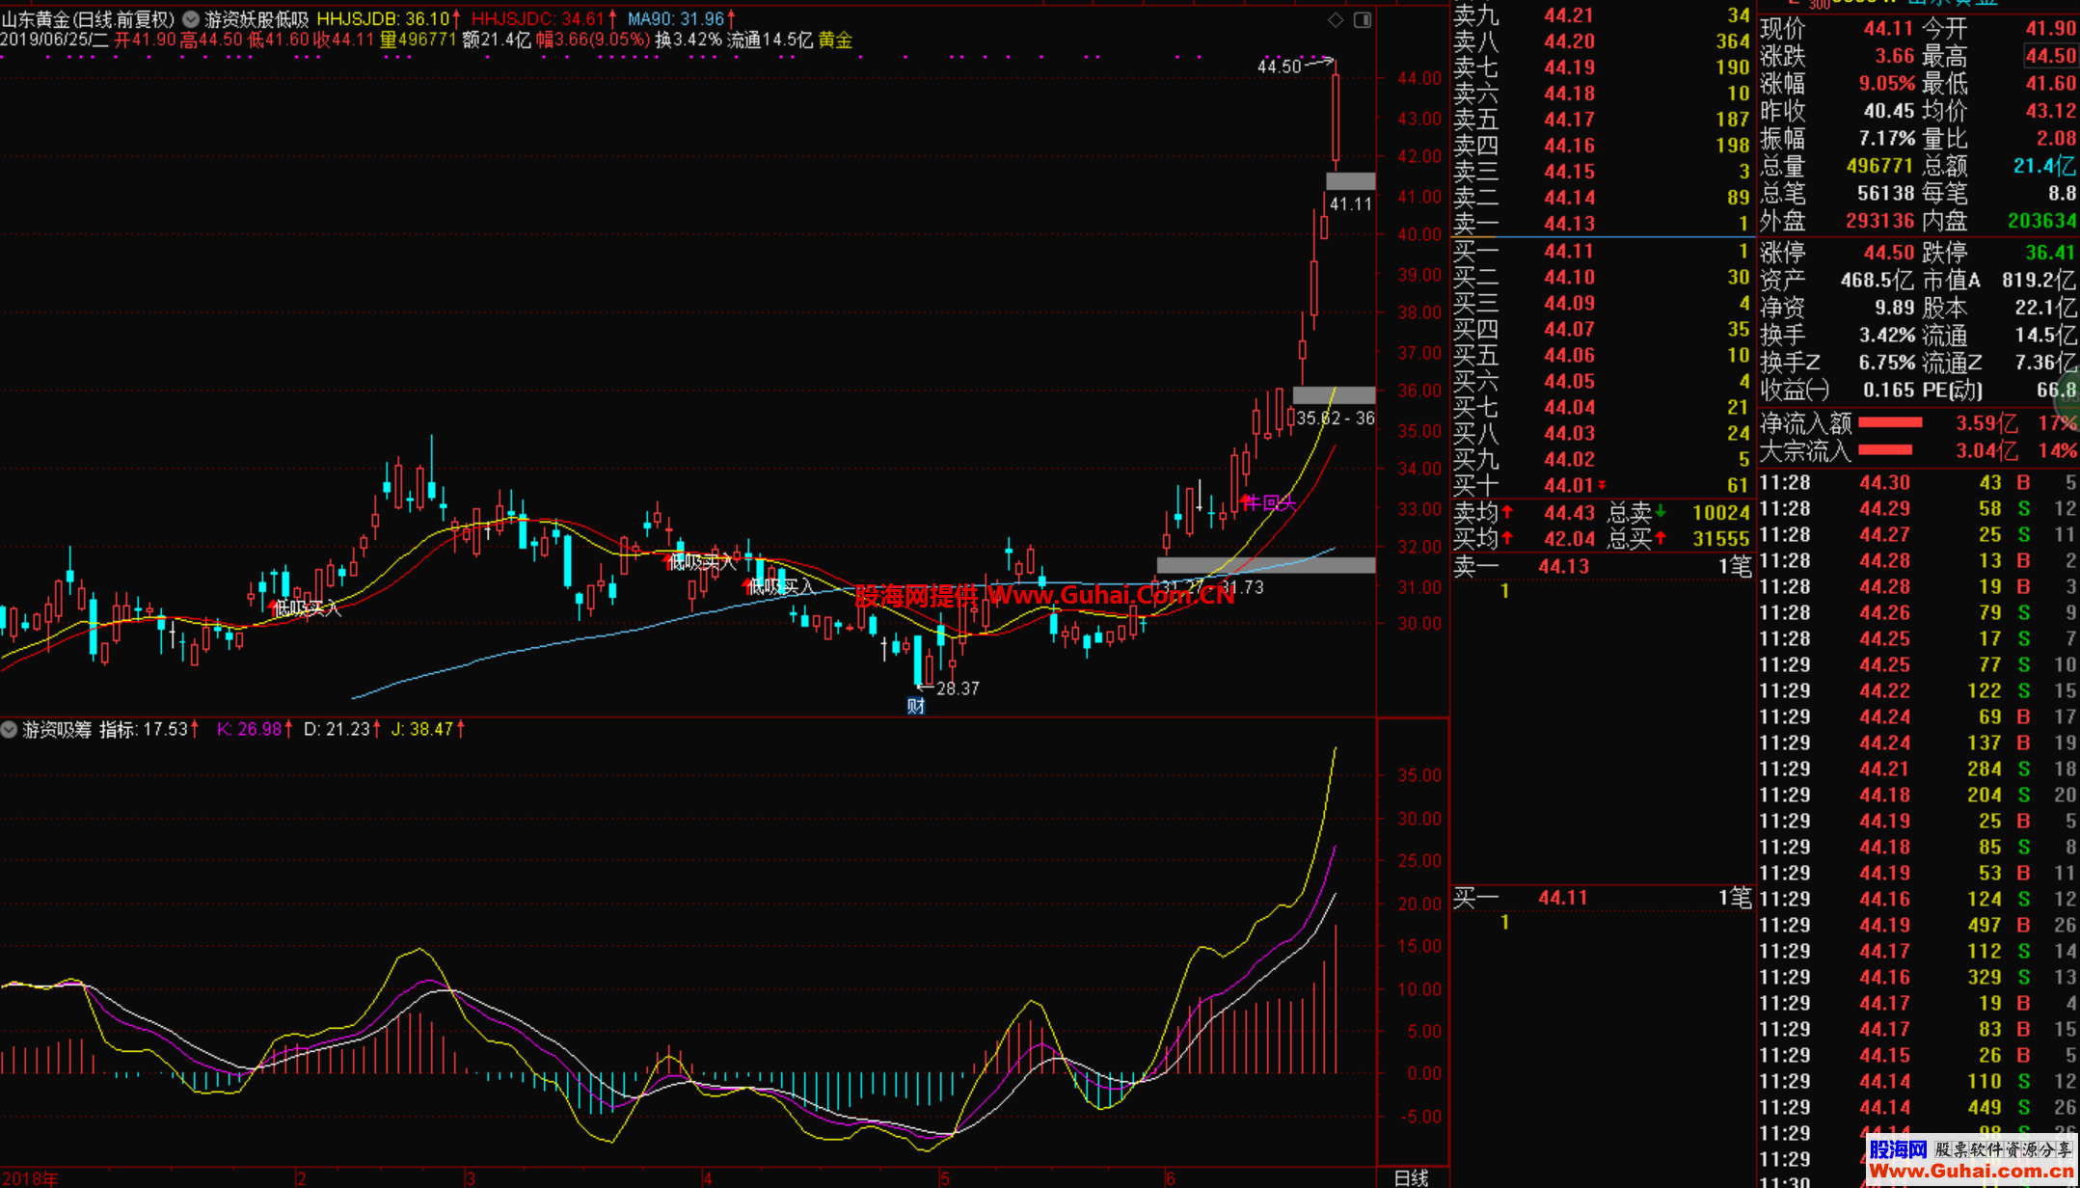Viewport: 2080px width, 1188px height.
Task: Open the main chart indicator dropdown circle
Action: tap(191, 18)
